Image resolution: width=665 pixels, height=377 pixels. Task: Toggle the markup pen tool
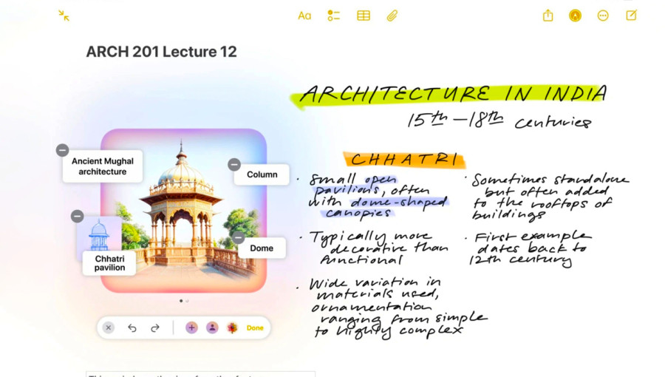click(575, 16)
